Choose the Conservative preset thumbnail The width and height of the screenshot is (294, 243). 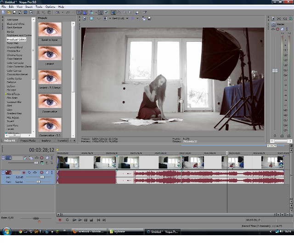50,101
